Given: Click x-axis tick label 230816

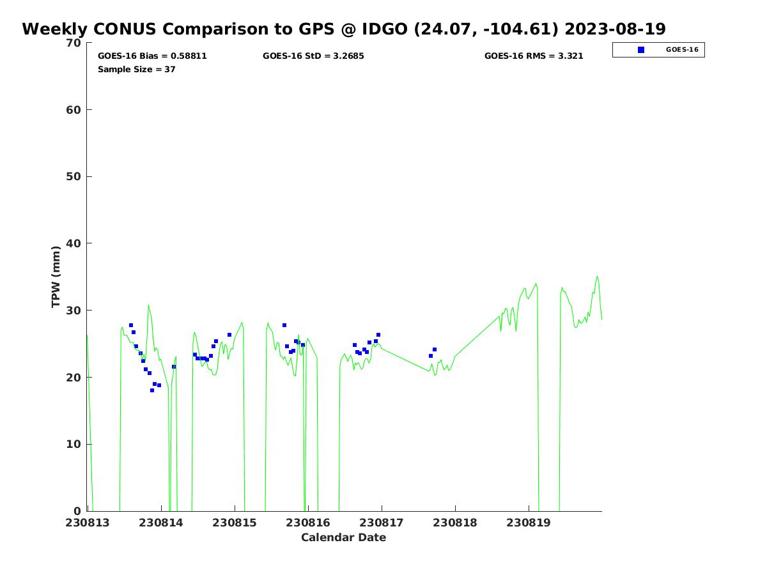Looking at the screenshot, I should coord(308,523).
